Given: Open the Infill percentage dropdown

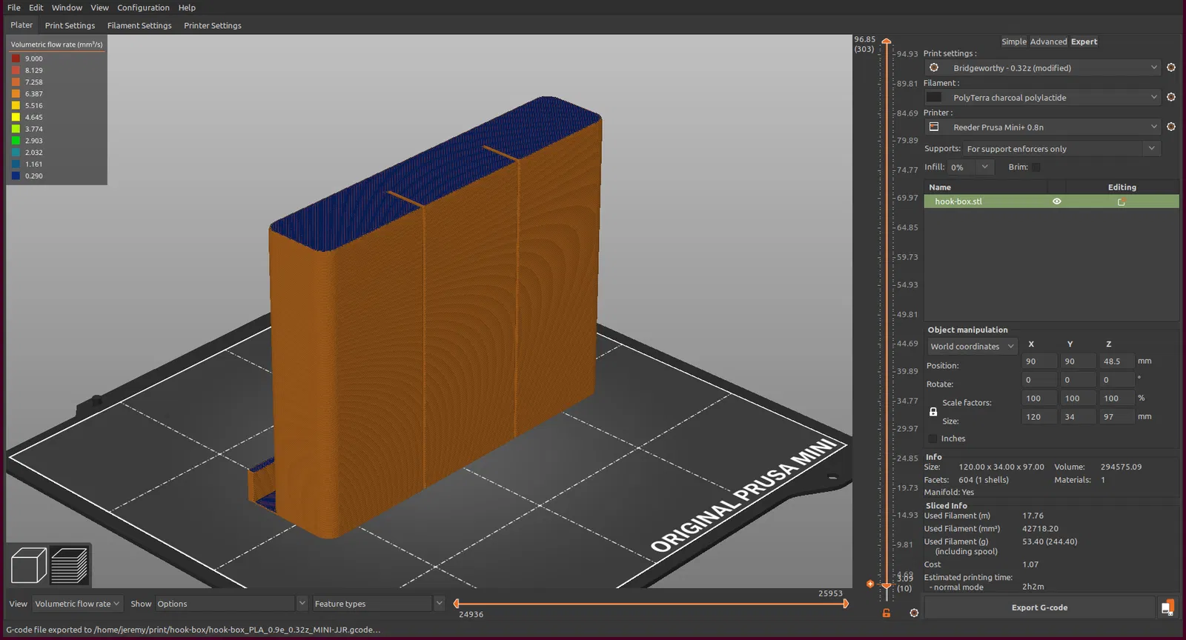Looking at the screenshot, I should tap(984, 167).
